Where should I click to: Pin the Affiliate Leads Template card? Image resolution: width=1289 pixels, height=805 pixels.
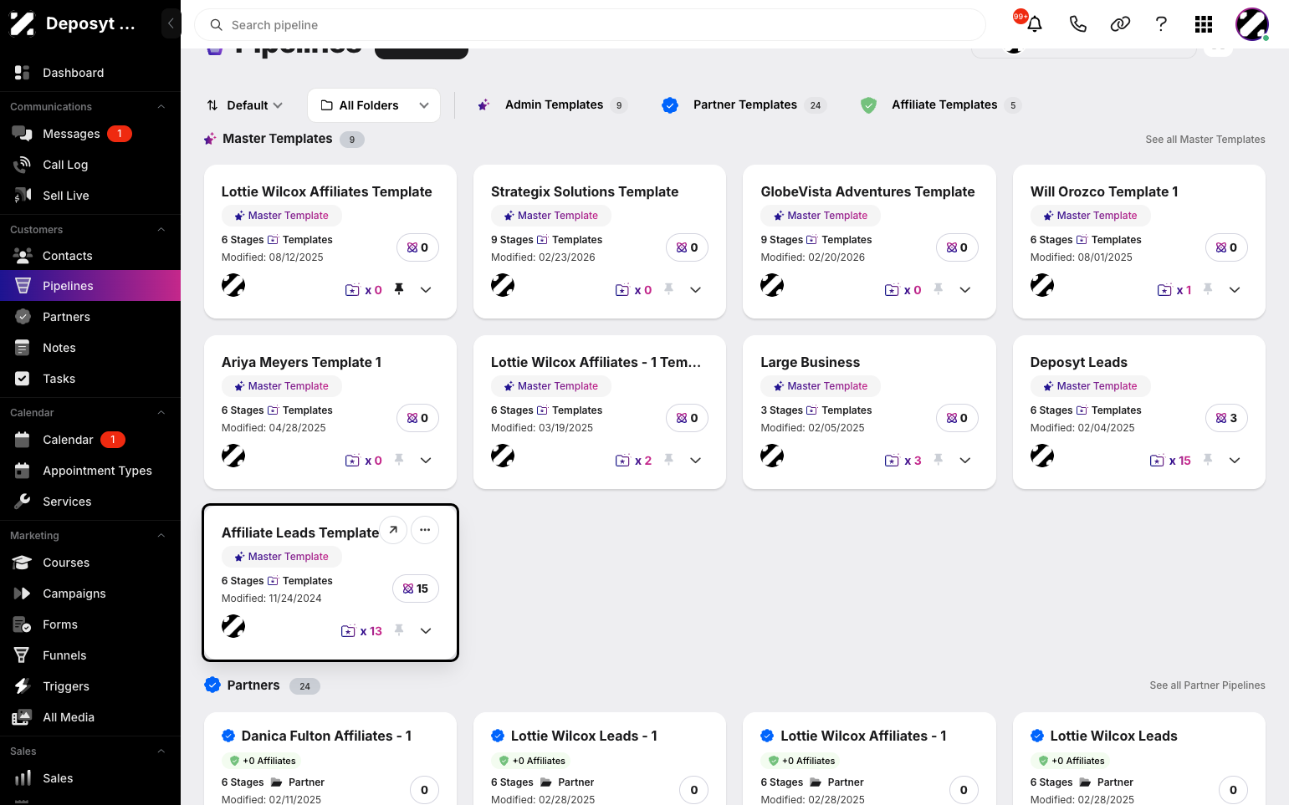point(399,630)
